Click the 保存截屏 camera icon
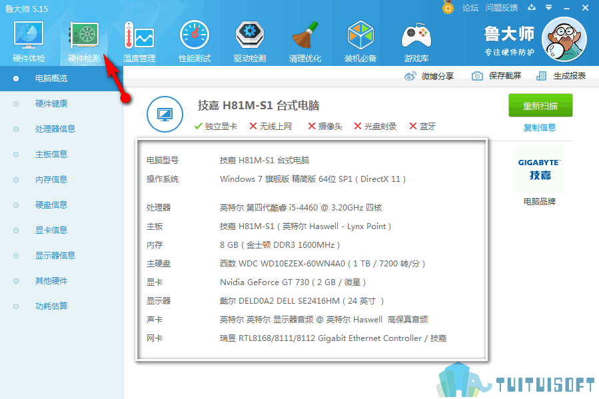Viewport: 599px width, 399px height. (x=477, y=76)
